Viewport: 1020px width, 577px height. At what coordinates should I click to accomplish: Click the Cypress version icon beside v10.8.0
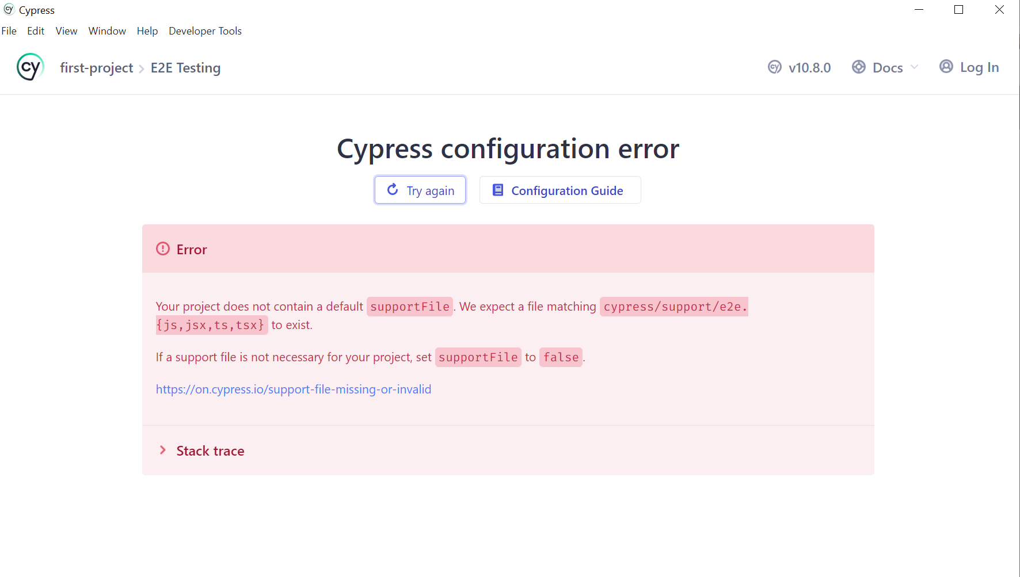pos(775,67)
